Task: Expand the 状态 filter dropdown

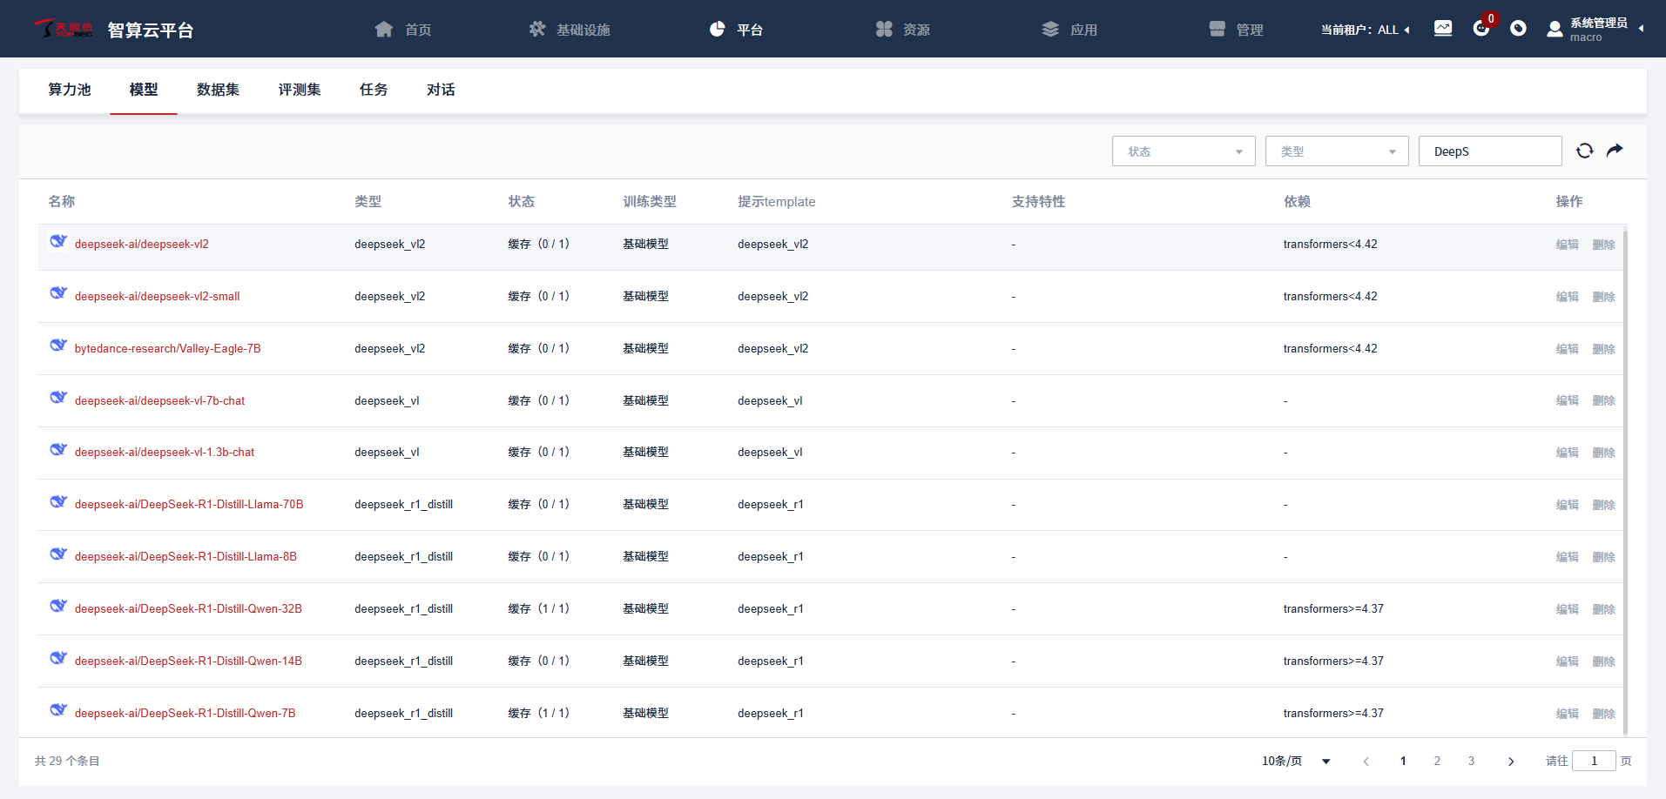Action: [x=1183, y=151]
